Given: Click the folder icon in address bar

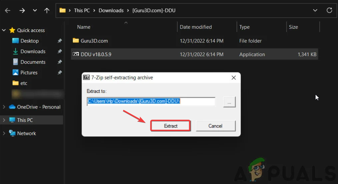Looking at the screenshot, I should tap(63, 10).
